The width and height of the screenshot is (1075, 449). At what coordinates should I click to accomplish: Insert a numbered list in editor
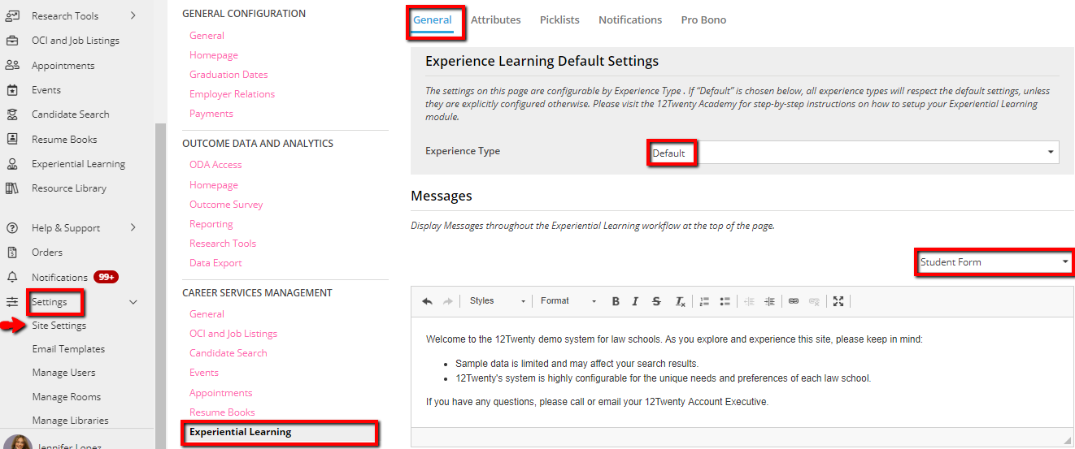point(704,301)
